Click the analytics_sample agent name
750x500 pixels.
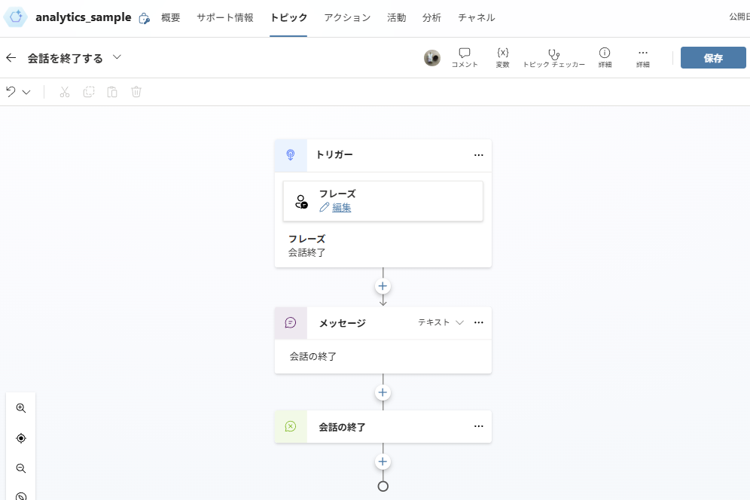(84, 17)
